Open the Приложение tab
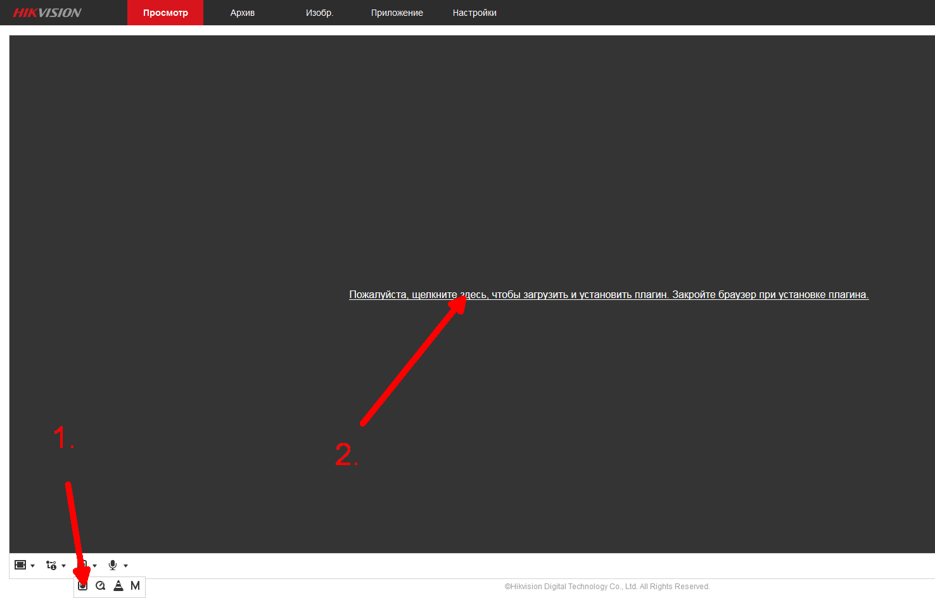This screenshot has width=935, height=598. pos(397,13)
